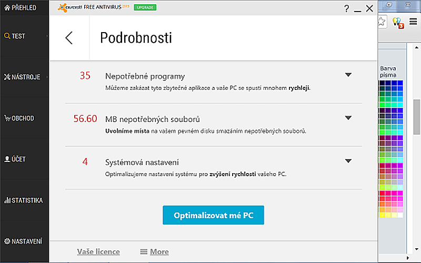Open the Statistika section
This screenshot has width=421, height=263.
pyautogui.click(x=24, y=200)
